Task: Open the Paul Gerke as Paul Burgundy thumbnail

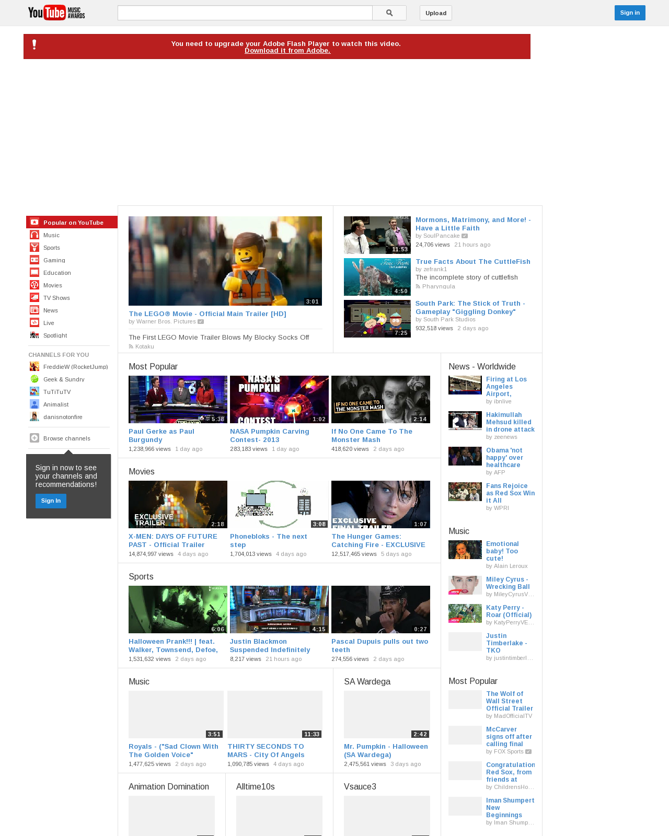Action: tap(178, 399)
